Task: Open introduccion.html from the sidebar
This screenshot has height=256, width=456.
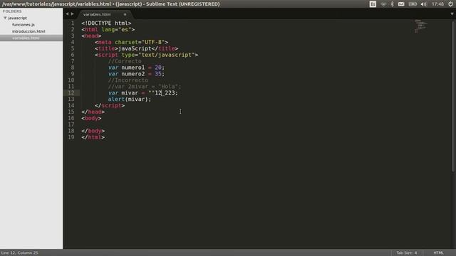Action: [x=28, y=31]
